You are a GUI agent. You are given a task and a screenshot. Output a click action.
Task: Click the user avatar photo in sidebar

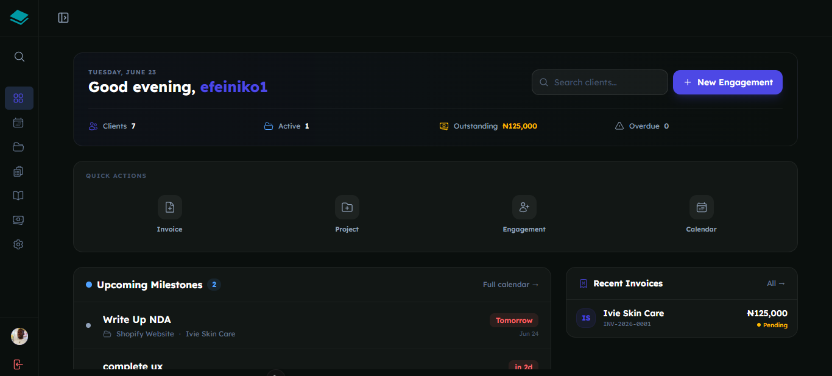click(19, 336)
